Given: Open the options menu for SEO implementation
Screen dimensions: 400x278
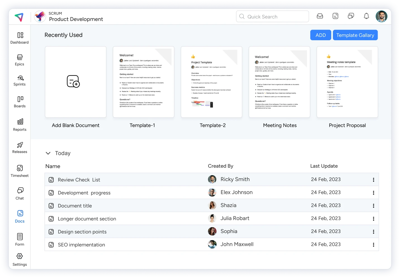Looking at the screenshot, I should (373, 244).
